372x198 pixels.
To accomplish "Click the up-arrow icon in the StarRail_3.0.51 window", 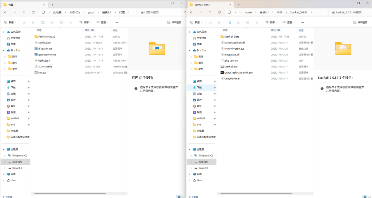I will pos(210,12).
